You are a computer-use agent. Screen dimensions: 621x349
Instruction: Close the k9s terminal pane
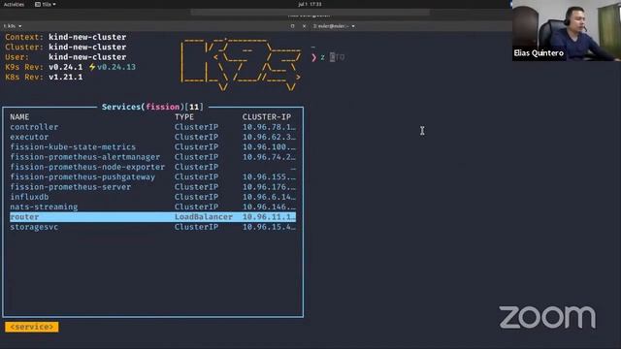pos(304,26)
